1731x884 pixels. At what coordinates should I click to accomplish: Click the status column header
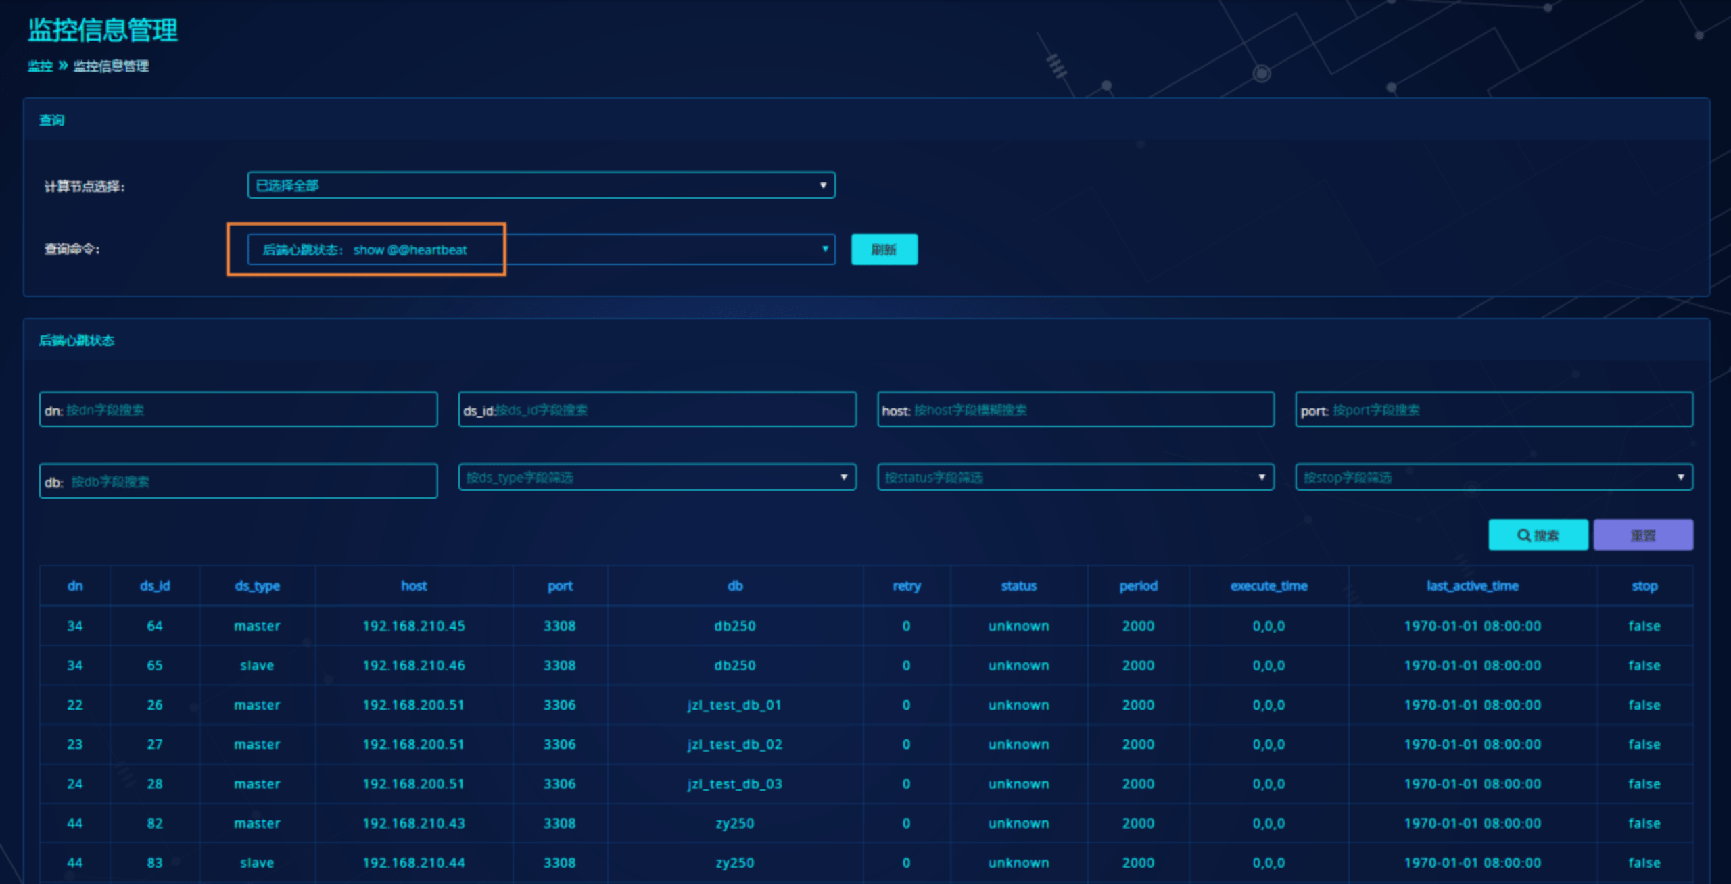coord(1018,586)
